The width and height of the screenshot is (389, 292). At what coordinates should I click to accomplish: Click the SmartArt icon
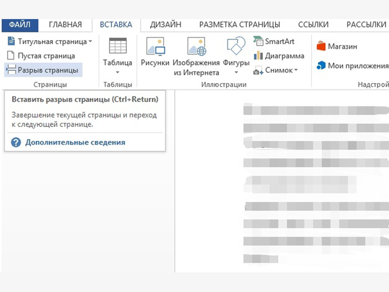(x=258, y=41)
